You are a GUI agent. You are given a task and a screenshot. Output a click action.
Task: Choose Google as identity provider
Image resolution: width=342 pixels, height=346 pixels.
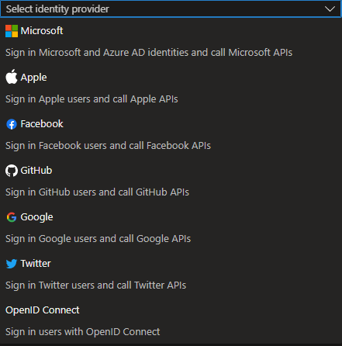point(171,227)
